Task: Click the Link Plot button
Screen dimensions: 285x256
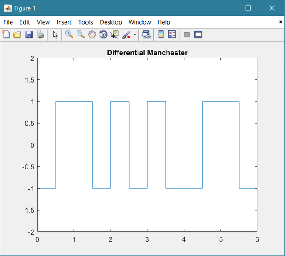Action: 146,34
